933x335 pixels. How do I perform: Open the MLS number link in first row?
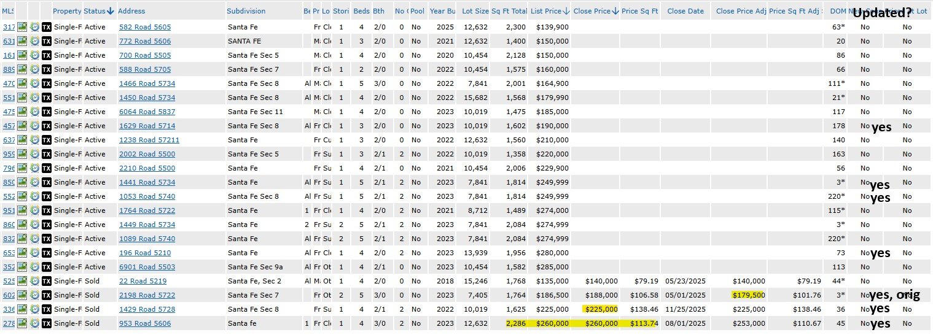[x=8, y=27]
